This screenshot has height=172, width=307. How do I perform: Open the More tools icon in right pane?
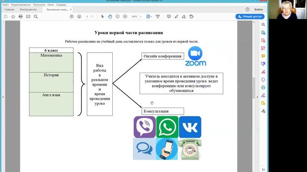(x=263, y=111)
